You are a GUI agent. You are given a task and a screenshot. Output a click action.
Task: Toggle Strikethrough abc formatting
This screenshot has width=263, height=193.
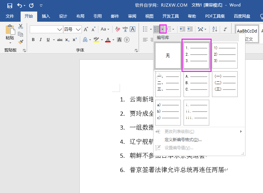tap(60, 40)
